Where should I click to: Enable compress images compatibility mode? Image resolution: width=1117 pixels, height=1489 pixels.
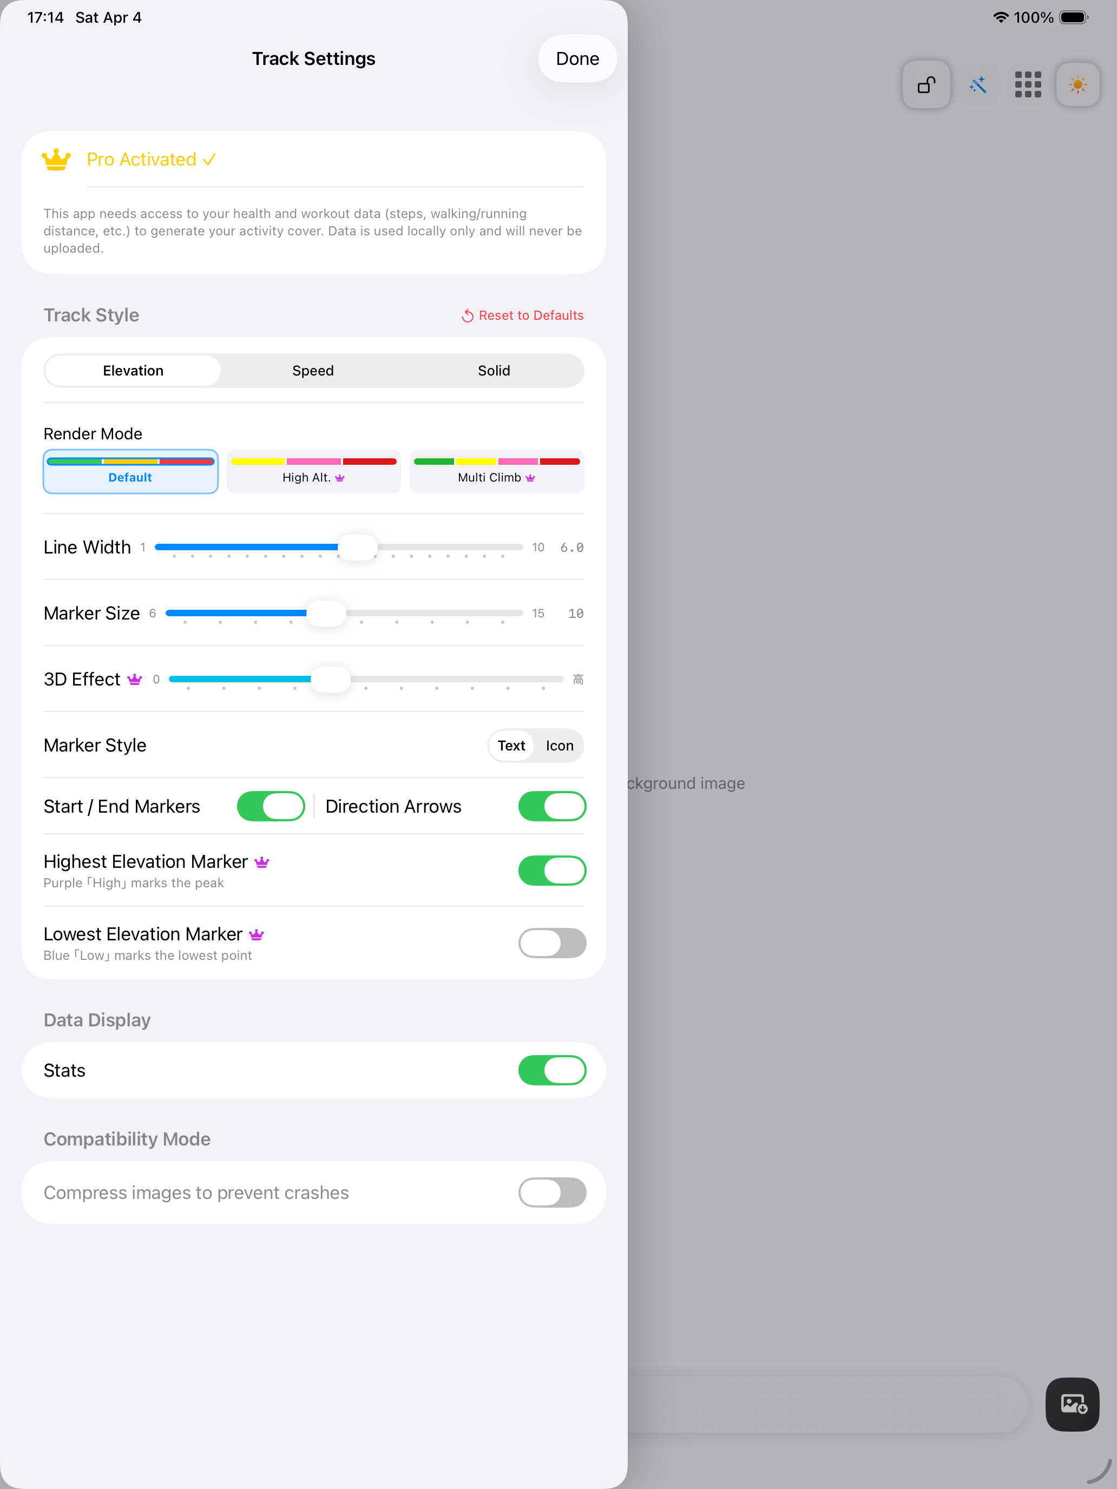tap(551, 1192)
